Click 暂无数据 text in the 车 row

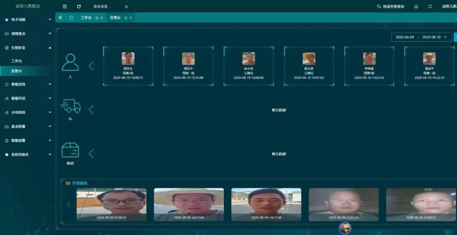click(x=278, y=110)
